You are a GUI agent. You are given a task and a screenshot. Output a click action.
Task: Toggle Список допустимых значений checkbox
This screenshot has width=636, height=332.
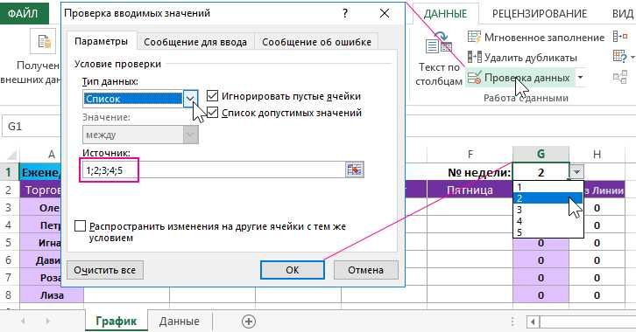[x=212, y=113]
